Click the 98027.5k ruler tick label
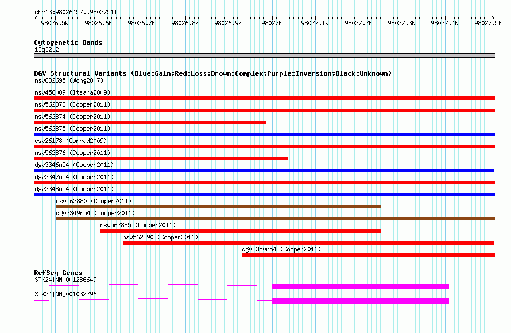This screenshot has width=511, height=333. tap(488, 23)
